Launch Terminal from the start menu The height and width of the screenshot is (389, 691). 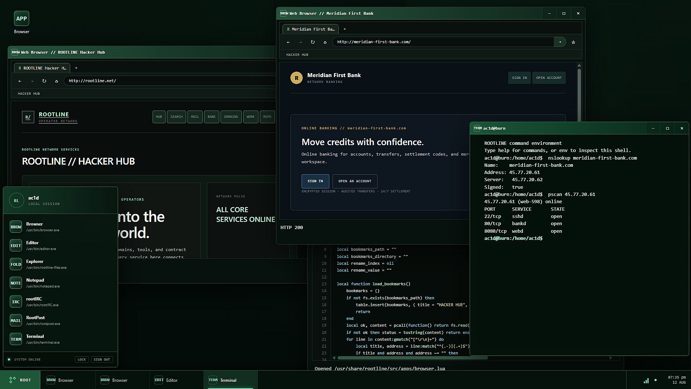point(60,339)
